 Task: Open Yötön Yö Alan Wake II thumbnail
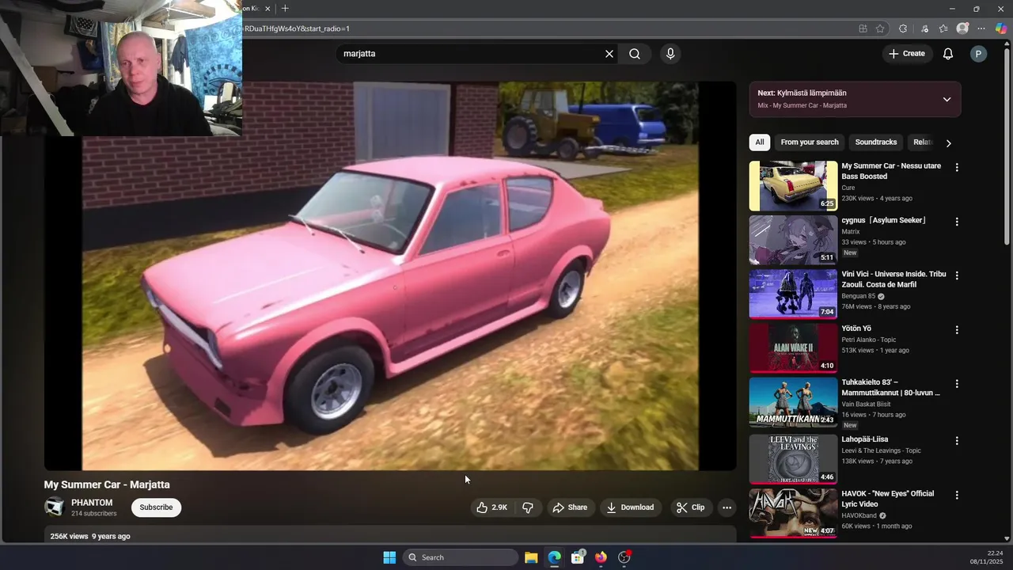tap(793, 348)
